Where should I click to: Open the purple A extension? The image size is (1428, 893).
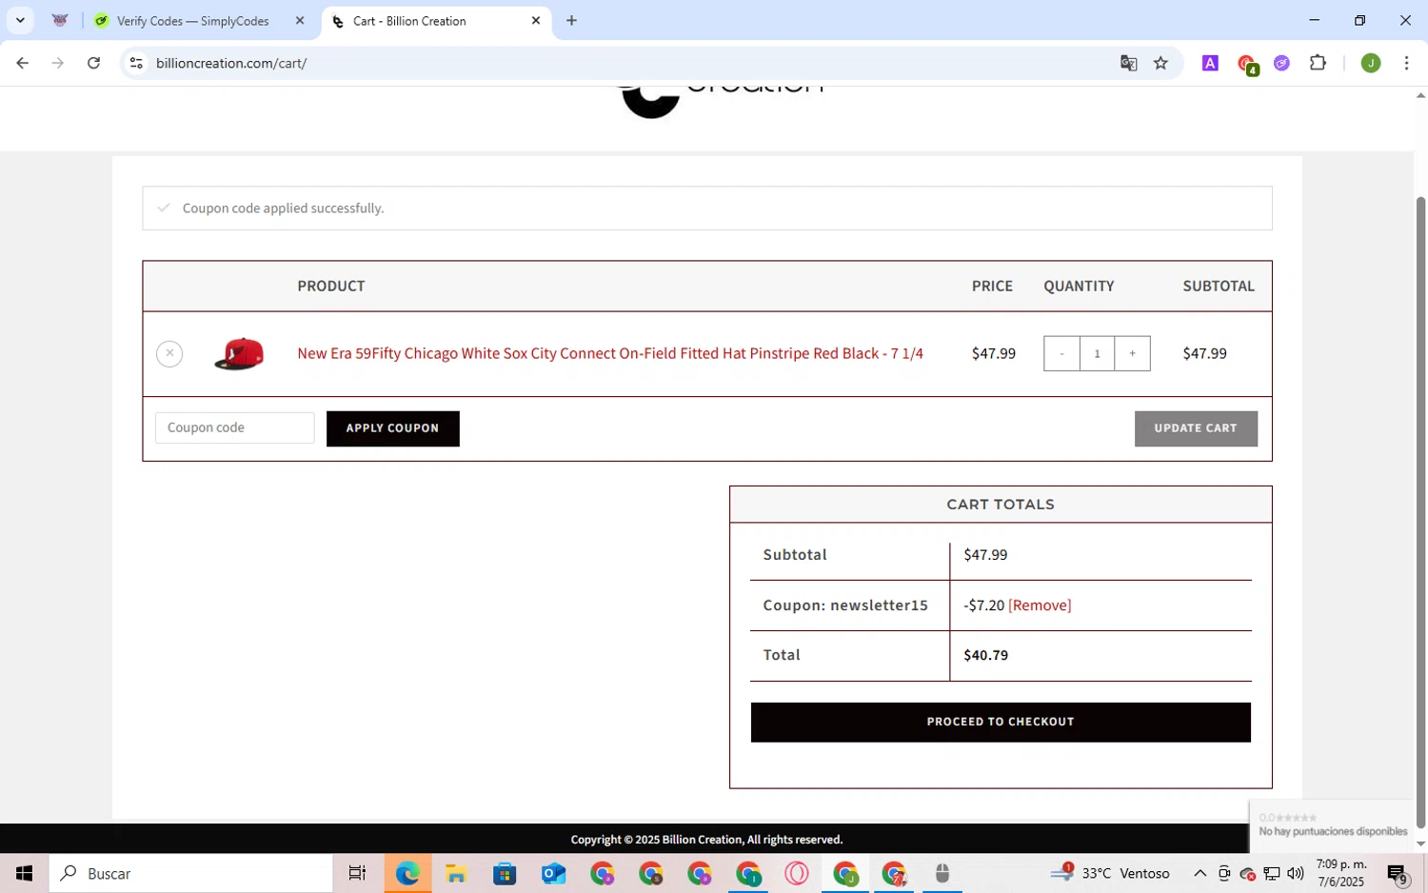tap(1210, 63)
